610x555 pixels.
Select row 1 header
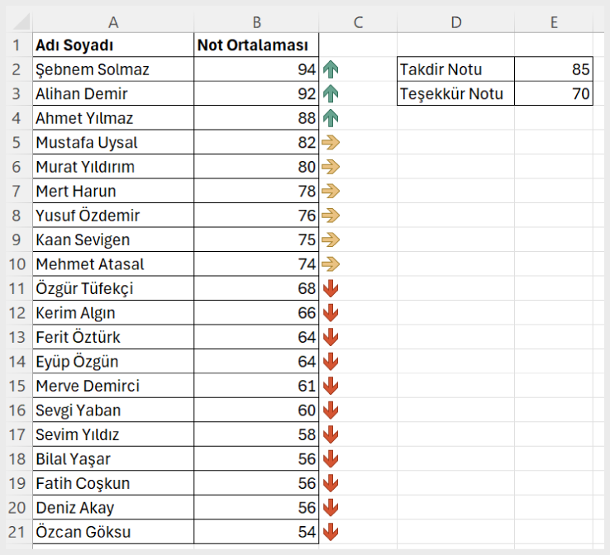coord(17,45)
